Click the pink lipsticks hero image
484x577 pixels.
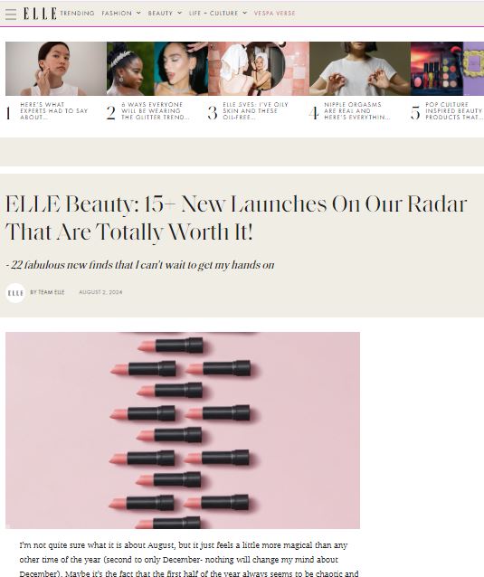pyautogui.click(x=183, y=430)
